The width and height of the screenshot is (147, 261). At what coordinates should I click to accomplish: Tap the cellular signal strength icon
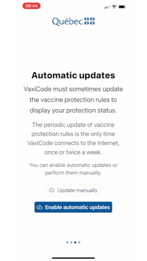107,7
